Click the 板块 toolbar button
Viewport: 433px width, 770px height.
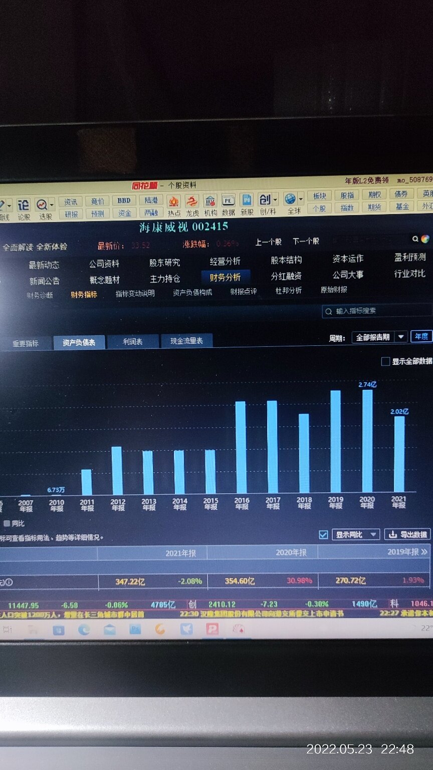tap(320, 196)
